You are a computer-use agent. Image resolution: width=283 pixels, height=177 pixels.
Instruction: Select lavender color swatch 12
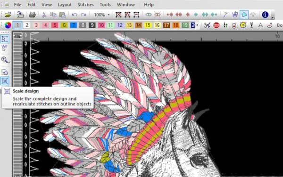(x=120, y=25)
